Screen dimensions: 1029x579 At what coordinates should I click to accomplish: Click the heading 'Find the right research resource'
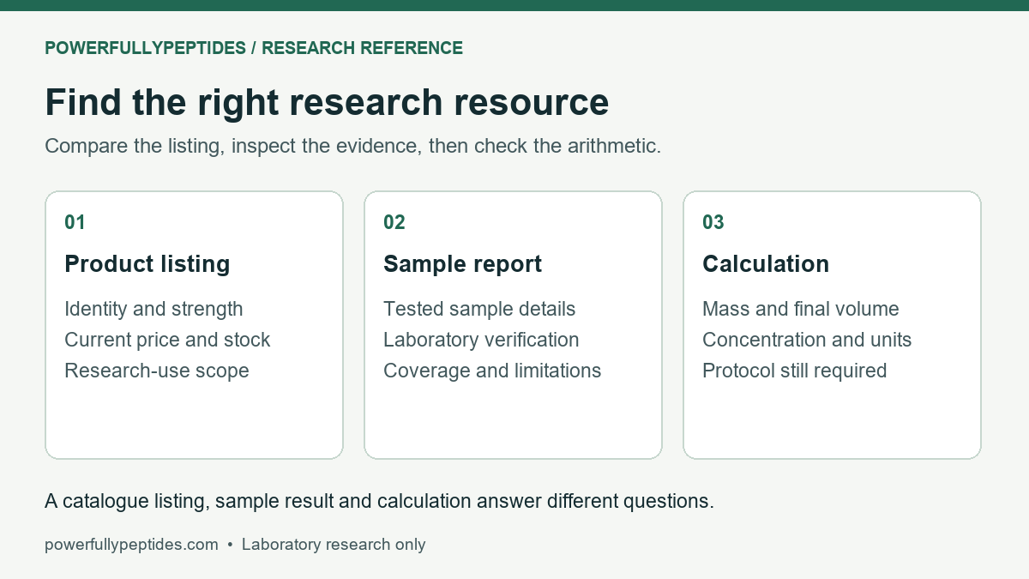(327, 102)
